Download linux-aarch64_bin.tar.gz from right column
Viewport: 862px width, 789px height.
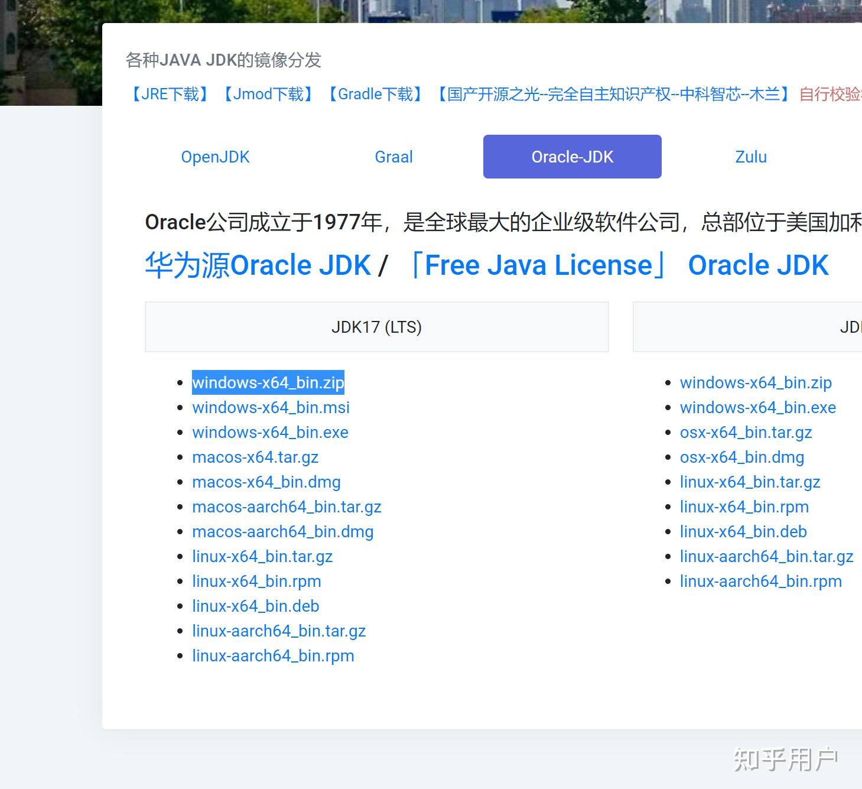(766, 556)
